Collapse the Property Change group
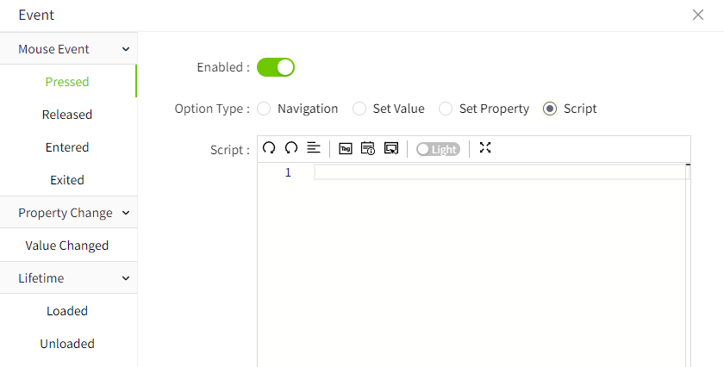The height and width of the screenshot is (367, 724). point(126,213)
